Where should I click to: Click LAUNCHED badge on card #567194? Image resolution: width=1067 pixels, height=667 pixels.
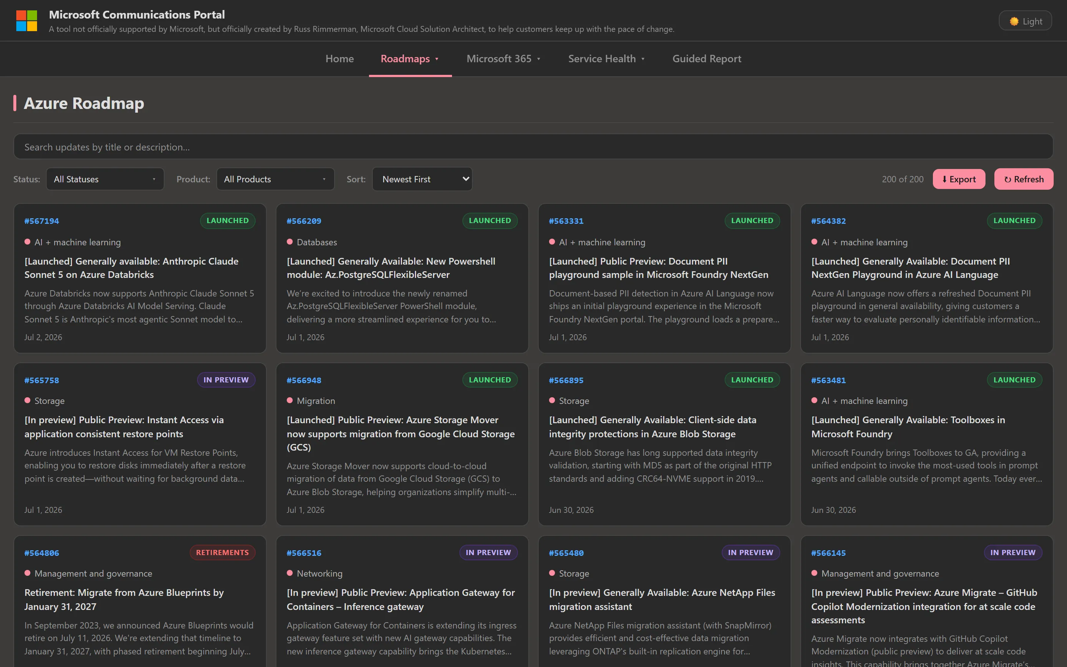[227, 220]
